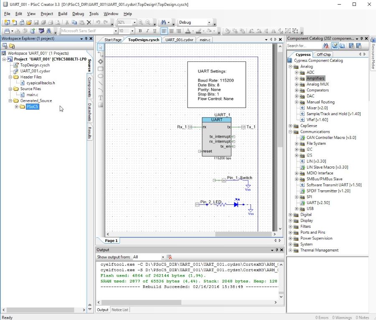The width and height of the screenshot is (376, 320).
Task: Expand all catalog nodes icon
Action: tap(351, 46)
